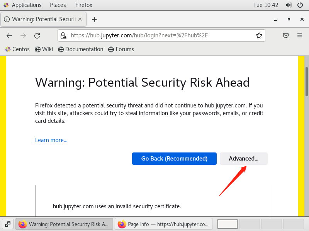Open the Places menu
Viewport: 309px width, 231px height.
click(x=58, y=5)
